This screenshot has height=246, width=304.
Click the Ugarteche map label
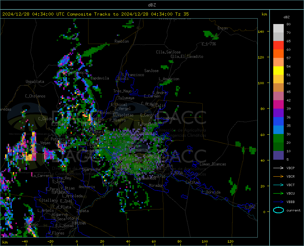point(91,170)
